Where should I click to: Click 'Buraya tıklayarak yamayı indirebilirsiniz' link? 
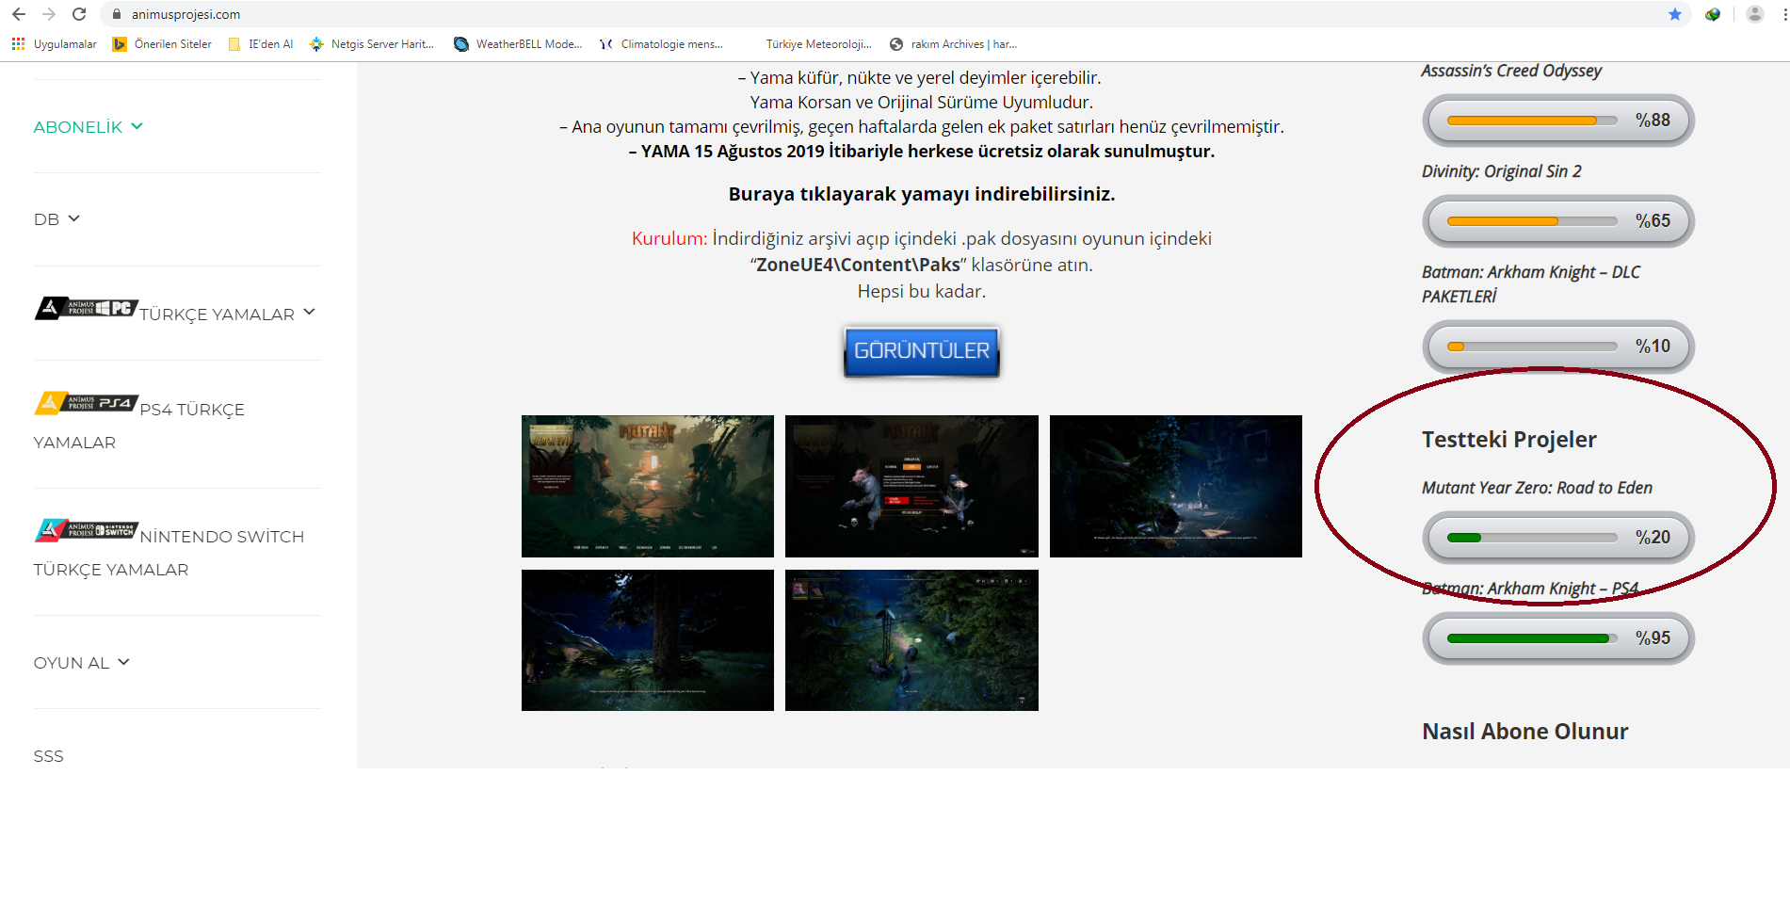coord(922,194)
